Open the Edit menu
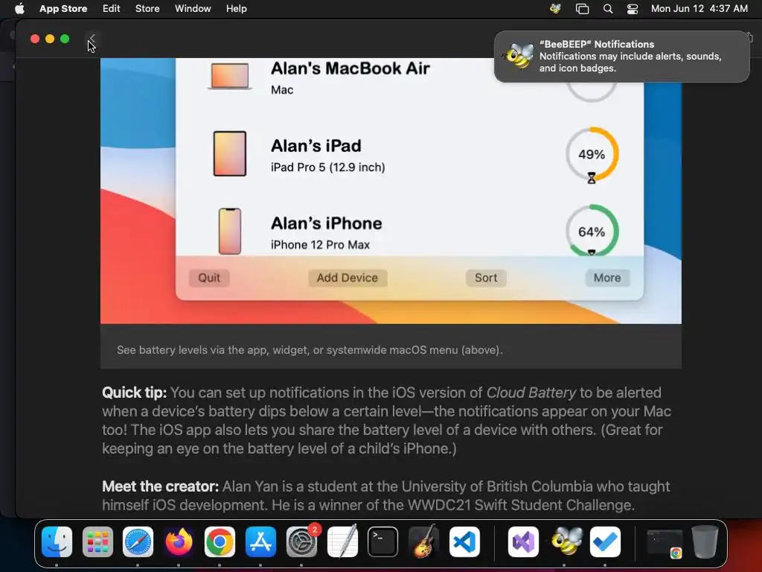Viewport: 762px width, 572px height. pos(112,8)
